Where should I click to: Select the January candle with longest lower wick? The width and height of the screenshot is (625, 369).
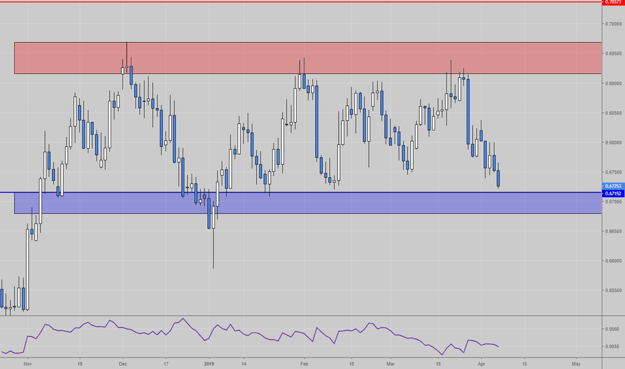214,217
